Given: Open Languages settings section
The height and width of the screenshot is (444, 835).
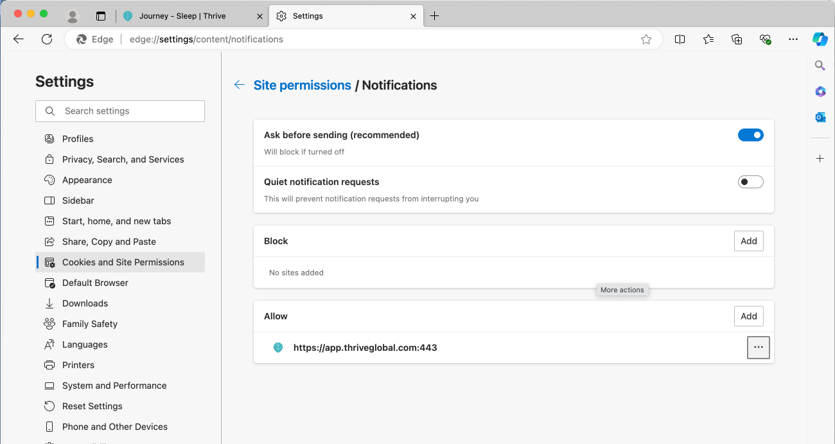Looking at the screenshot, I should (120, 344).
